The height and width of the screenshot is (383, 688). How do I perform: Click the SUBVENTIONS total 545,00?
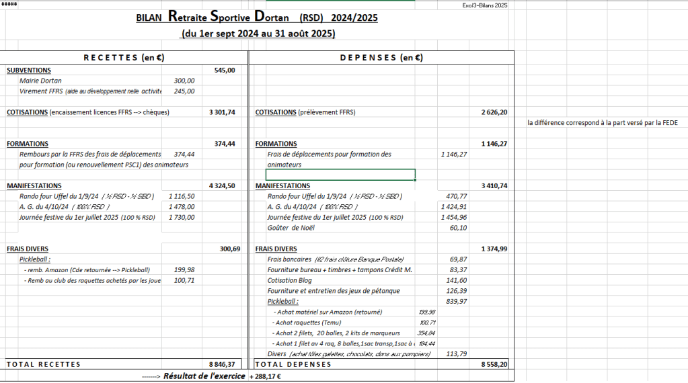224,70
